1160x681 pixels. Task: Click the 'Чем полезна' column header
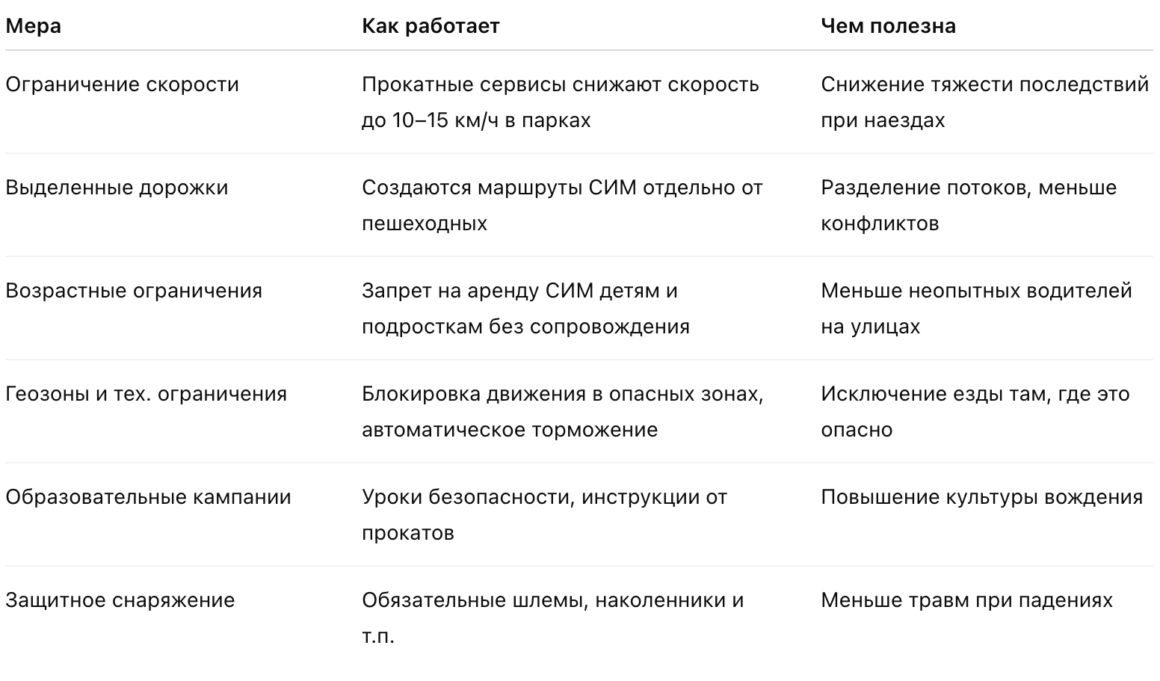click(888, 26)
